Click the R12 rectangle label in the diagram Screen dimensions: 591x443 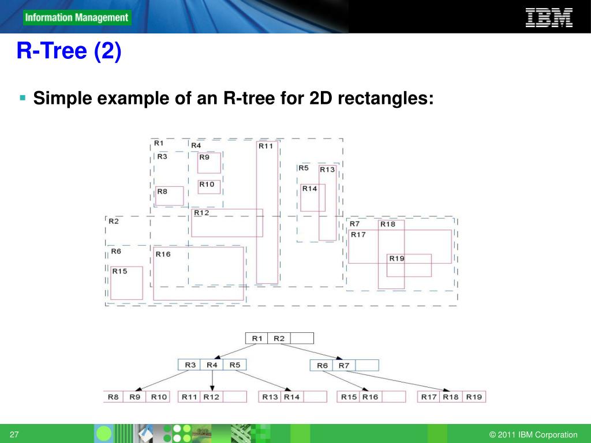[201, 213]
